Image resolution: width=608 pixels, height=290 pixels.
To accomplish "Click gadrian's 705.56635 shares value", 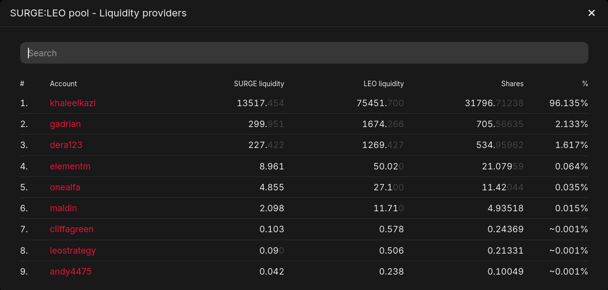I will pyautogui.click(x=500, y=124).
